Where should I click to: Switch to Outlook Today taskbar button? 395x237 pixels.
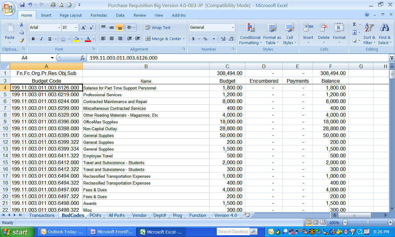[62, 232]
